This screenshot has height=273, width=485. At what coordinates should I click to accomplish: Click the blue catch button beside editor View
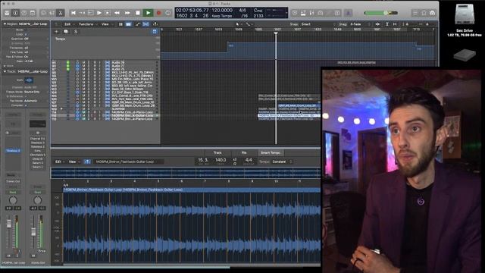pyautogui.click(x=87, y=162)
